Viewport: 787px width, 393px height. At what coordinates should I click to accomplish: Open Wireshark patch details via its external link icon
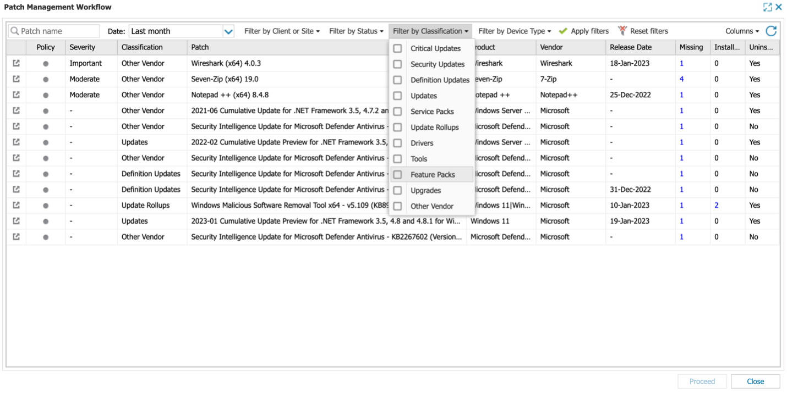16,63
